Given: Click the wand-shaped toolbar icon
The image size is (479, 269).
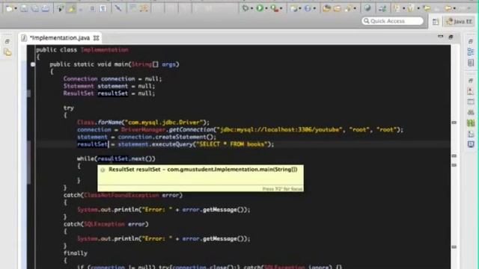Looking at the screenshot, I should pos(118,8).
